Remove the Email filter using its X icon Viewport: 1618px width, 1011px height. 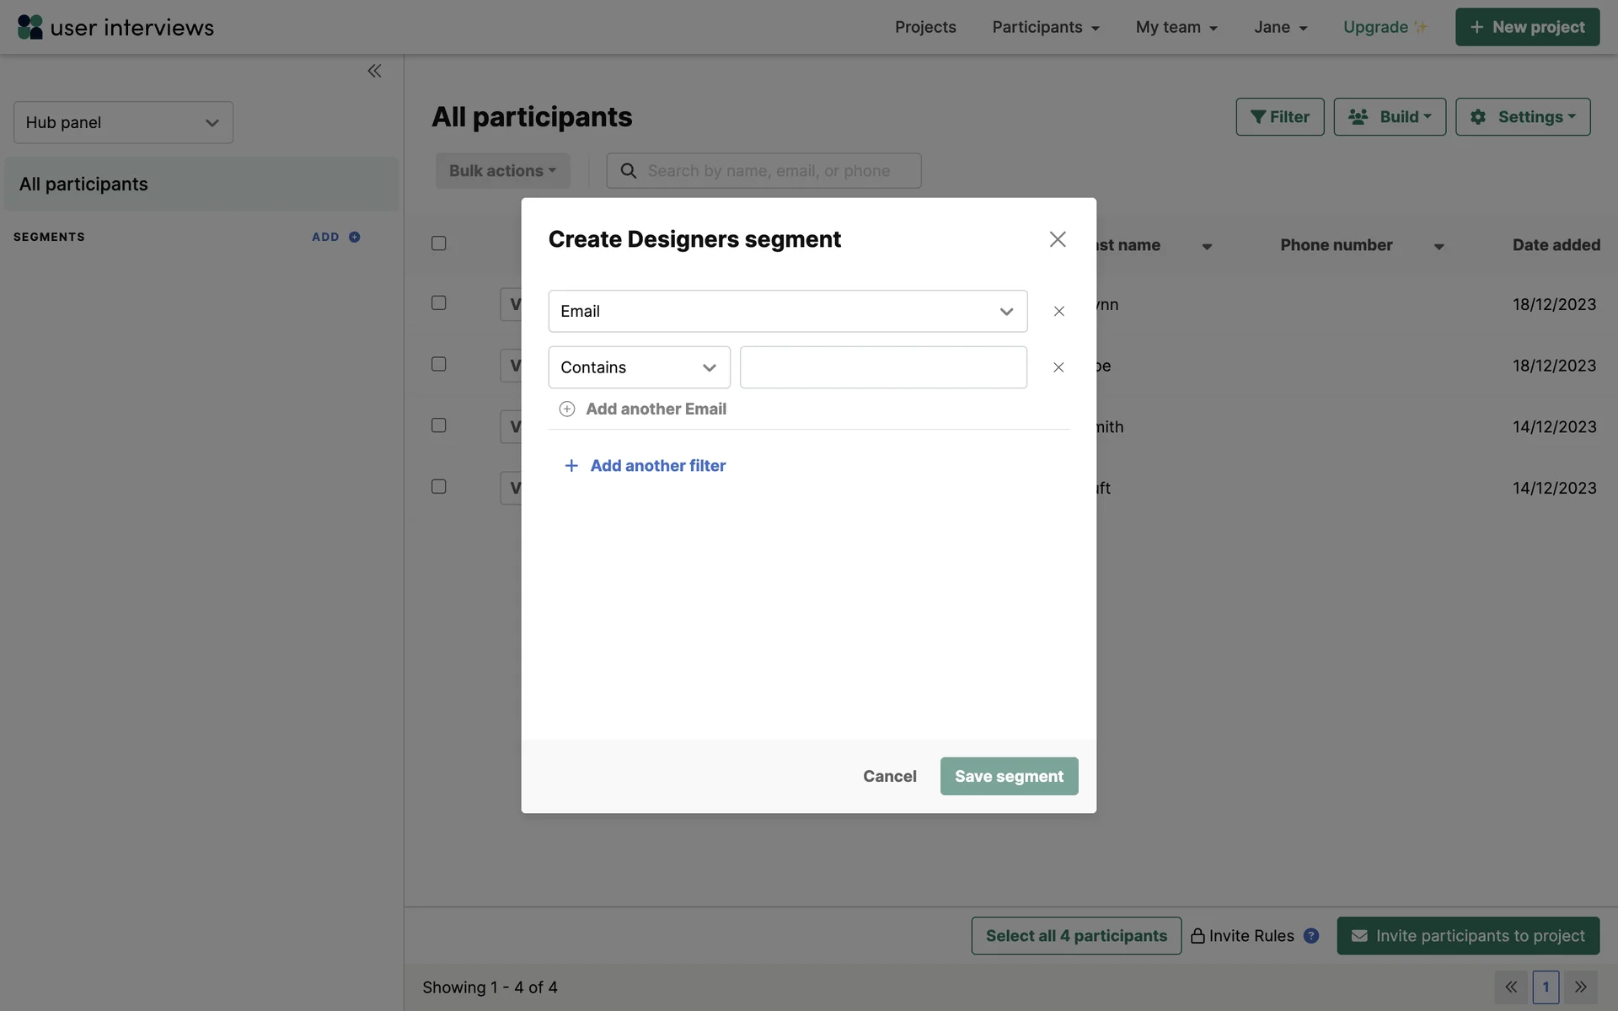pos(1058,312)
